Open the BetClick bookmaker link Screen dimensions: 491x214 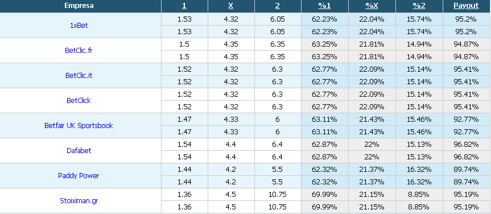[79, 101]
